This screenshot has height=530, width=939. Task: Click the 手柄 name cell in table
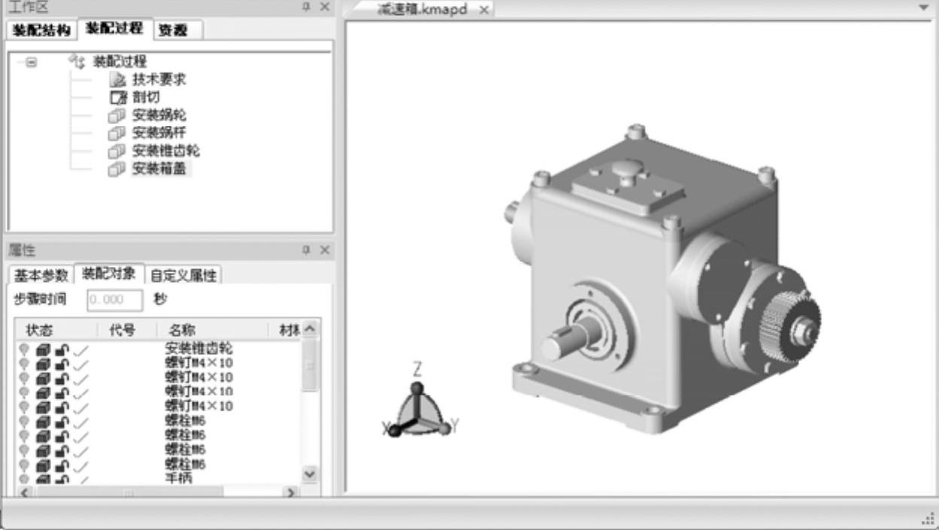(x=179, y=477)
